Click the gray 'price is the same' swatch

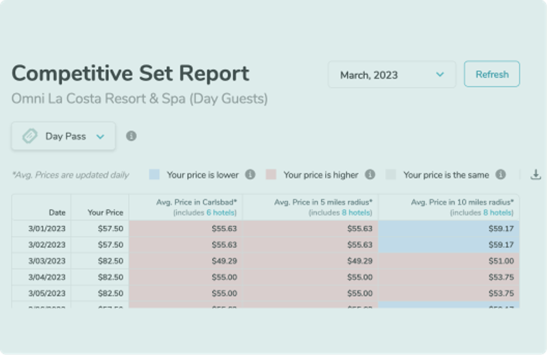click(391, 174)
